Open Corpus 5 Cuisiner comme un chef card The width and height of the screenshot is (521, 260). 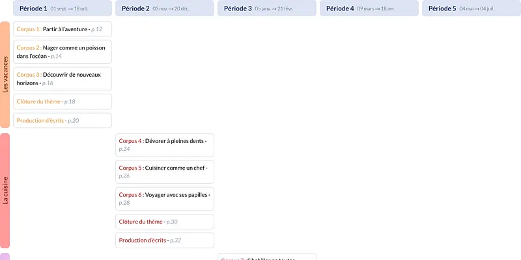[x=165, y=172]
